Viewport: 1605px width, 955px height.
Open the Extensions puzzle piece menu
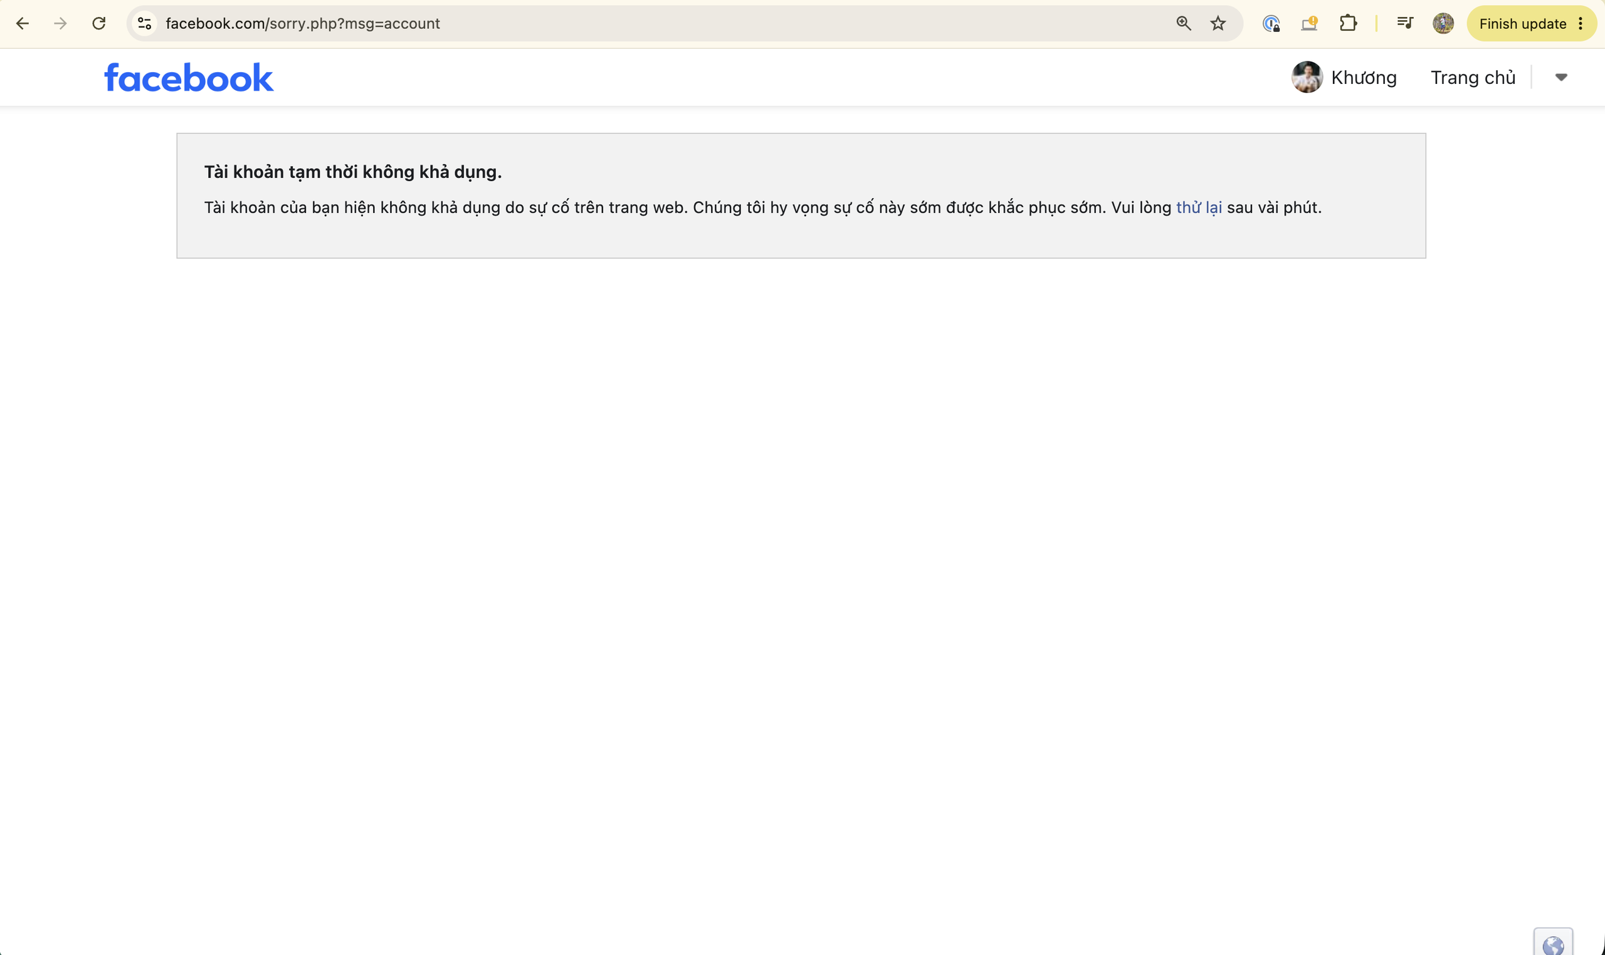[1348, 24]
